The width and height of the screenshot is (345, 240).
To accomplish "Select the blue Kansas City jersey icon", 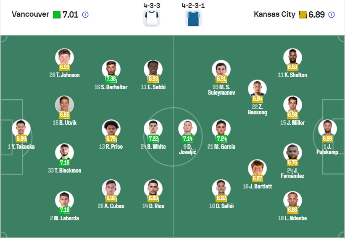I will tap(193, 18).
